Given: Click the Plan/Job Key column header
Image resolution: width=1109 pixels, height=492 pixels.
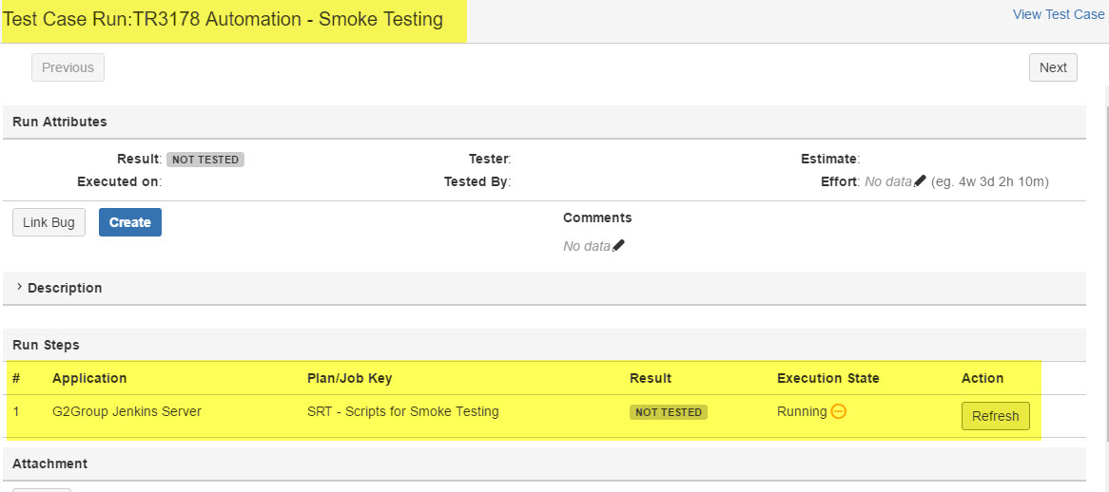Looking at the screenshot, I should (349, 378).
